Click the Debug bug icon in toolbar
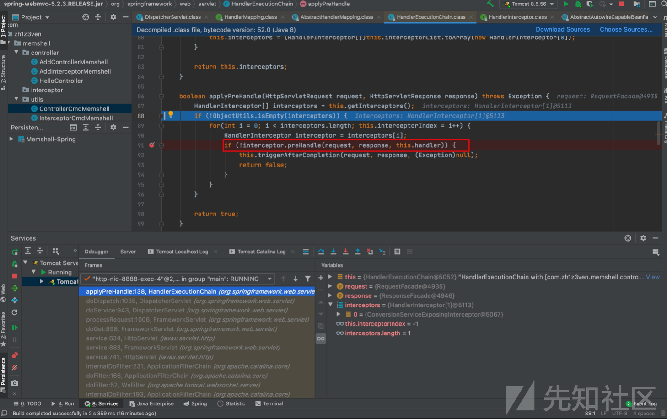 (x=578, y=4)
